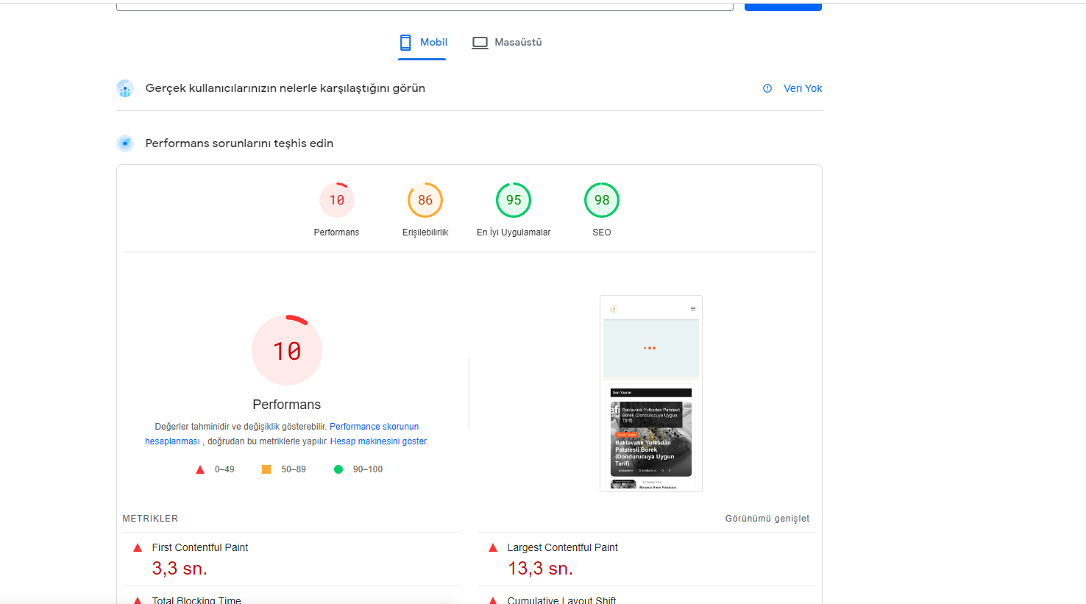The height and width of the screenshot is (604, 1086).
Task: Click the First Contentful Paint label
Action: (200, 547)
